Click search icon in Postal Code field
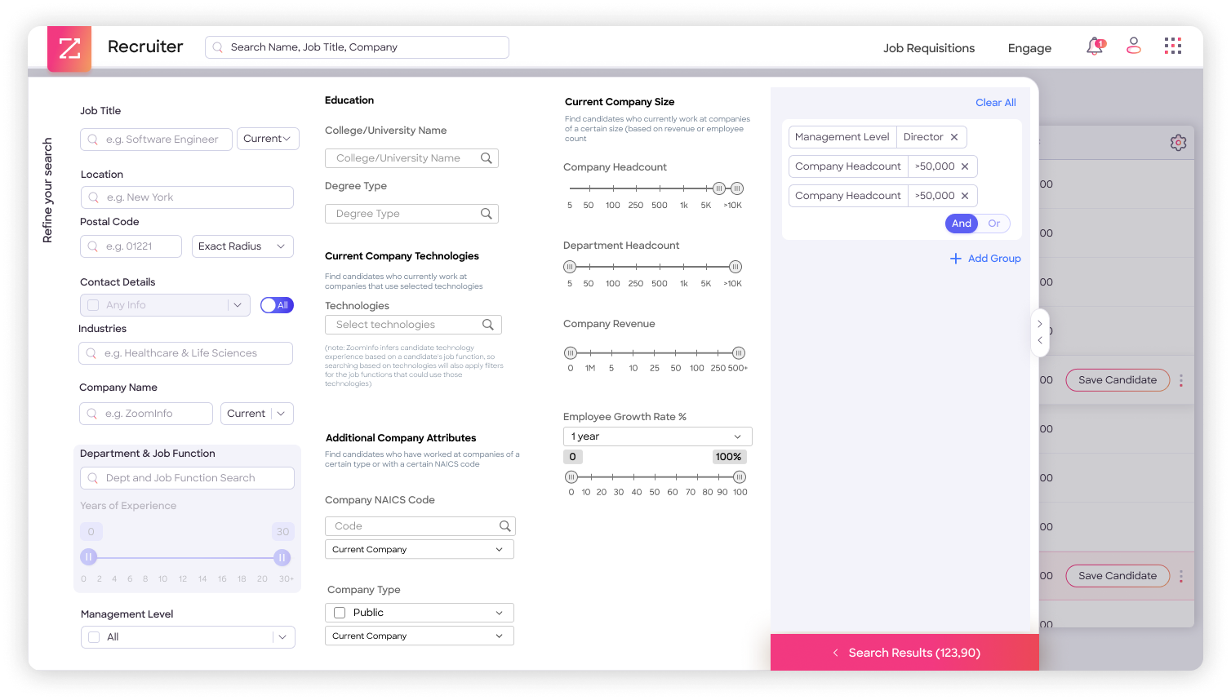The width and height of the screenshot is (1231, 700). tap(93, 246)
